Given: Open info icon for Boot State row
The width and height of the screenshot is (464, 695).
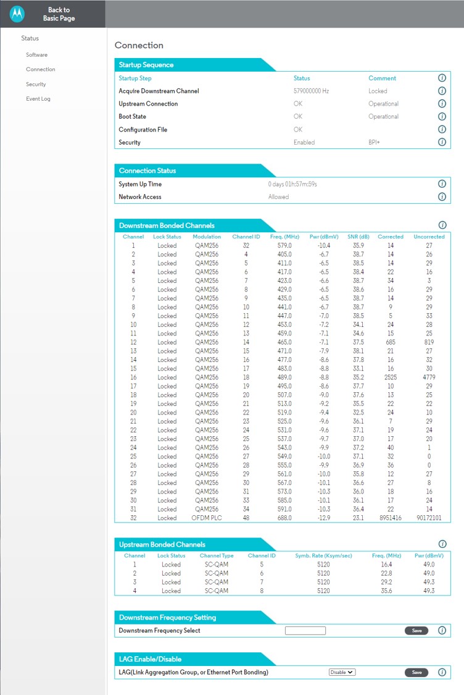Looking at the screenshot, I should 442,117.
